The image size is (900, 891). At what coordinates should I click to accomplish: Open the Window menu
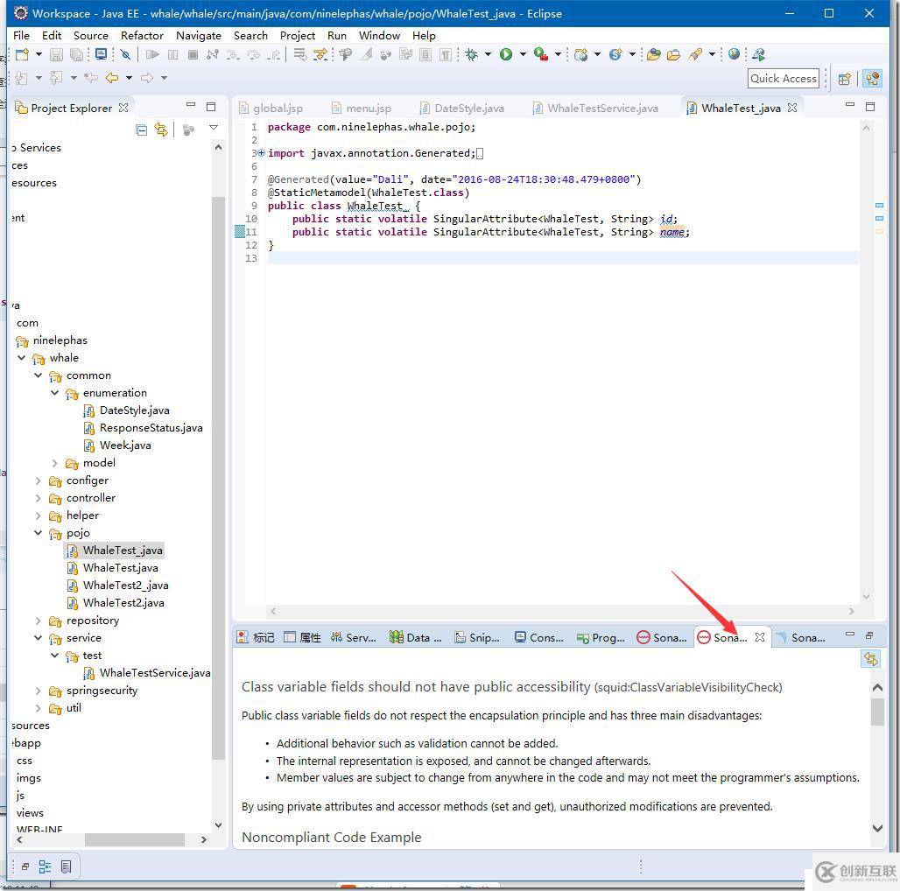pos(379,36)
